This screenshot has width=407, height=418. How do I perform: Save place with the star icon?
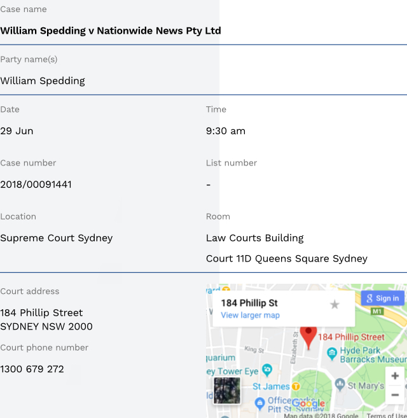point(335,305)
